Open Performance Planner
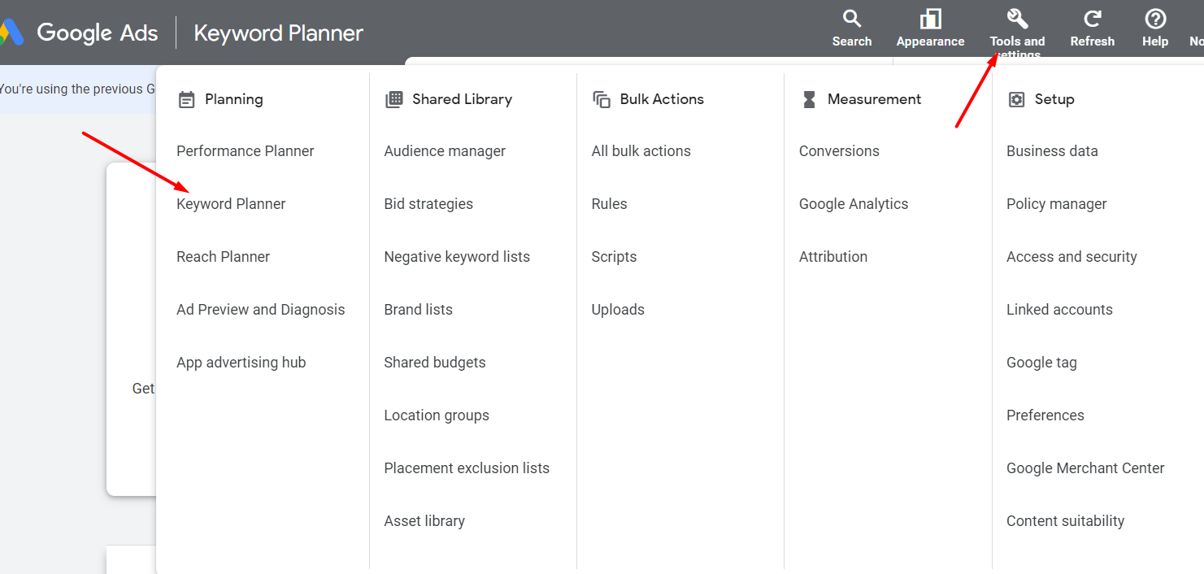This screenshot has width=1204, height=574. point(245,151)
